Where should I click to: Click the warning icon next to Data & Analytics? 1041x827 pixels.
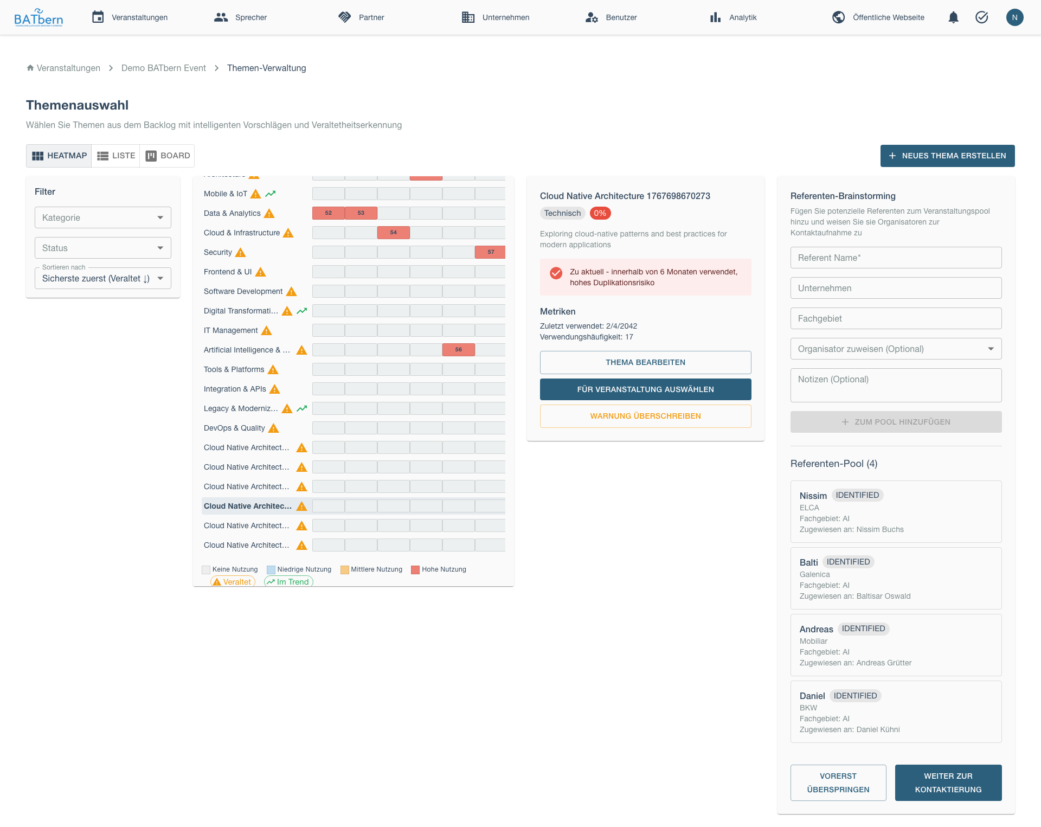(x=269, y=213)
